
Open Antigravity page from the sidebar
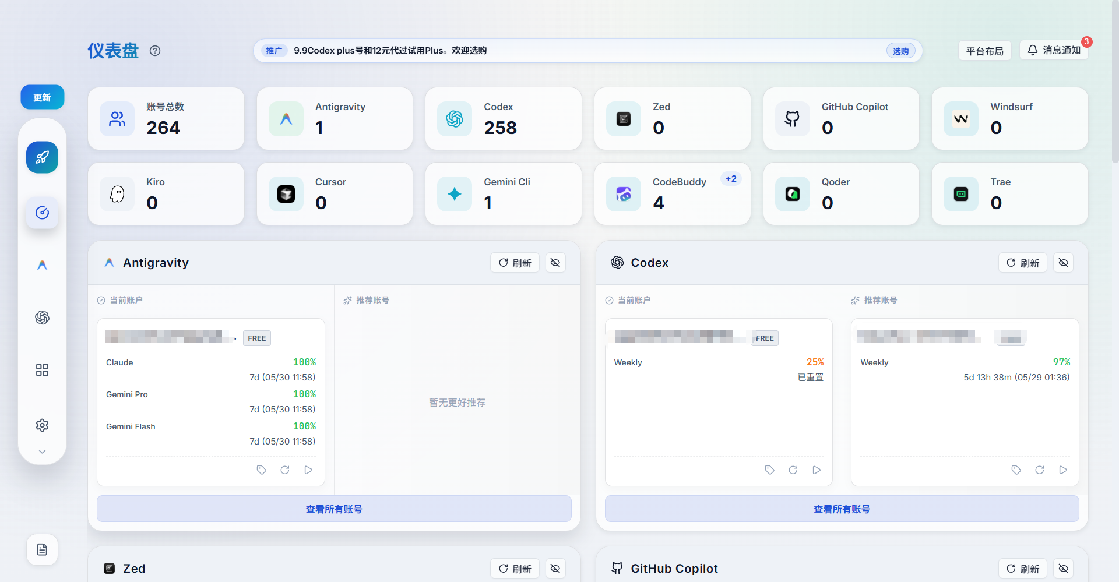42,265
